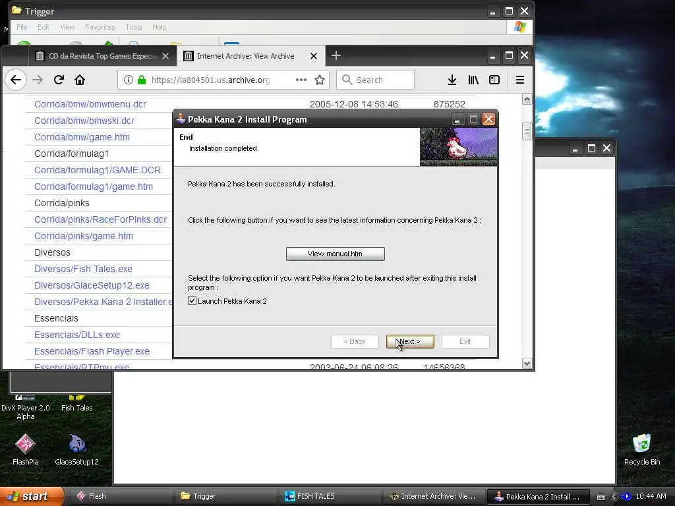Open the Corrida/bmw/game.htm link
Screen dimensions: 675x506
pyautogui.click(x=82, y=137)
